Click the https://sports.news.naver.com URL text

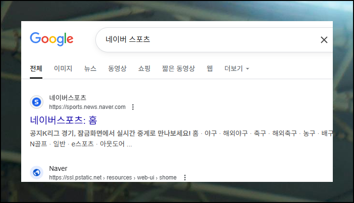[87, 107]
